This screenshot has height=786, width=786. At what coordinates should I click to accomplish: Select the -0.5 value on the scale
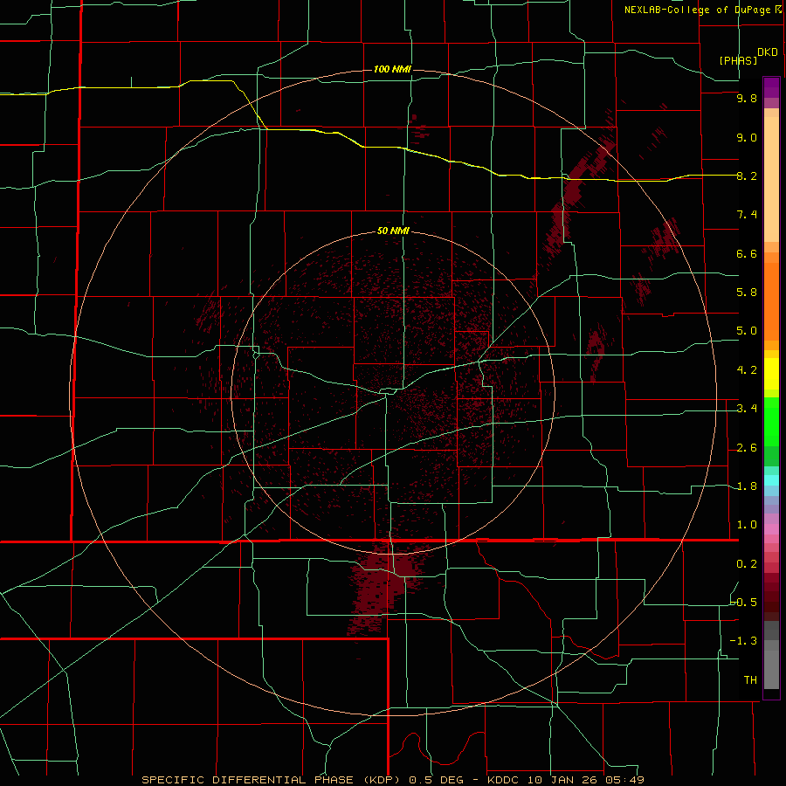744,603
